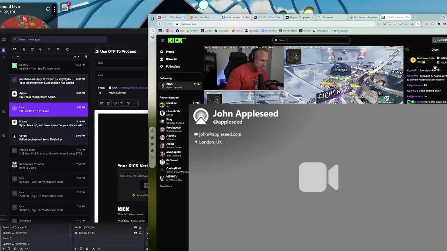Open Privacy Policy link in Kick email
Screen dimensions: 447x251
point(123,221)
